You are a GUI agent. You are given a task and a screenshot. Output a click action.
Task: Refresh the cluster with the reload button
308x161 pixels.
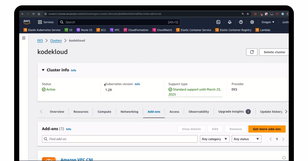click(252, 52)
